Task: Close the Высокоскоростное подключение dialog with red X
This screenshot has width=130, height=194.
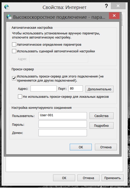Action: click(x=114, y=16)
